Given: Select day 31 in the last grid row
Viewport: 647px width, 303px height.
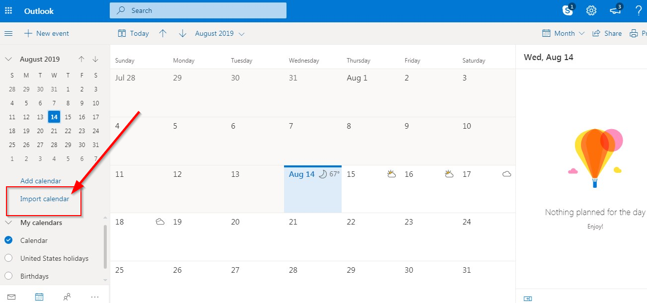Looking at the screenshot, I should pos(486,282).
